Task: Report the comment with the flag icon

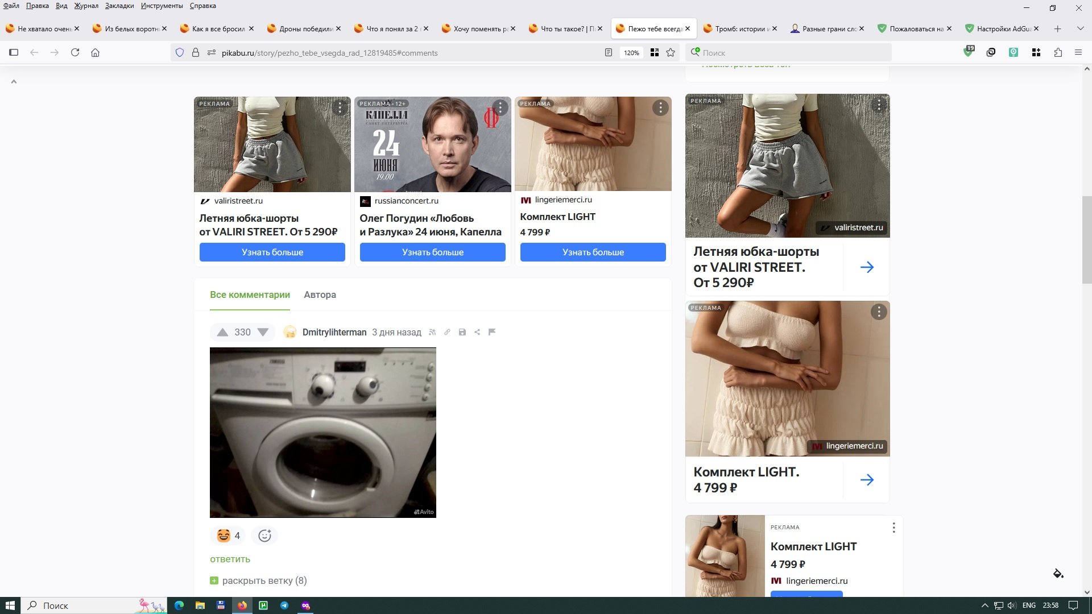Action: pos(492,332)
